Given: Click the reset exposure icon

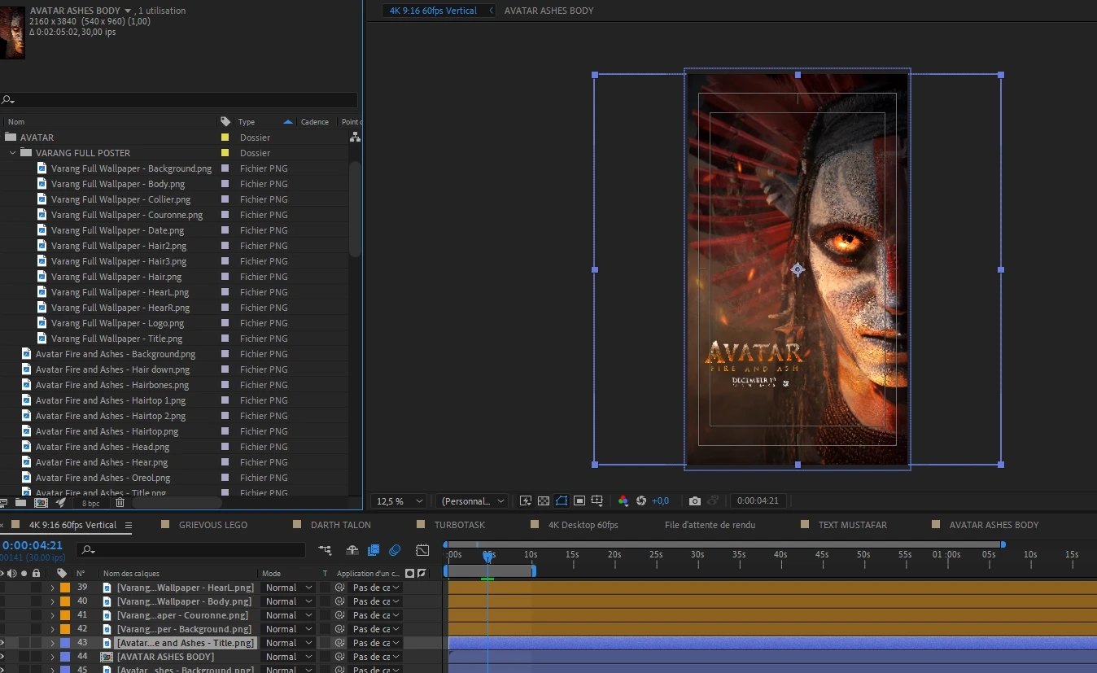Looking at the screenshot, I should click(641, 501).
